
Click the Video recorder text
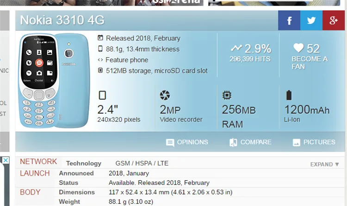[x=181, y=119]
